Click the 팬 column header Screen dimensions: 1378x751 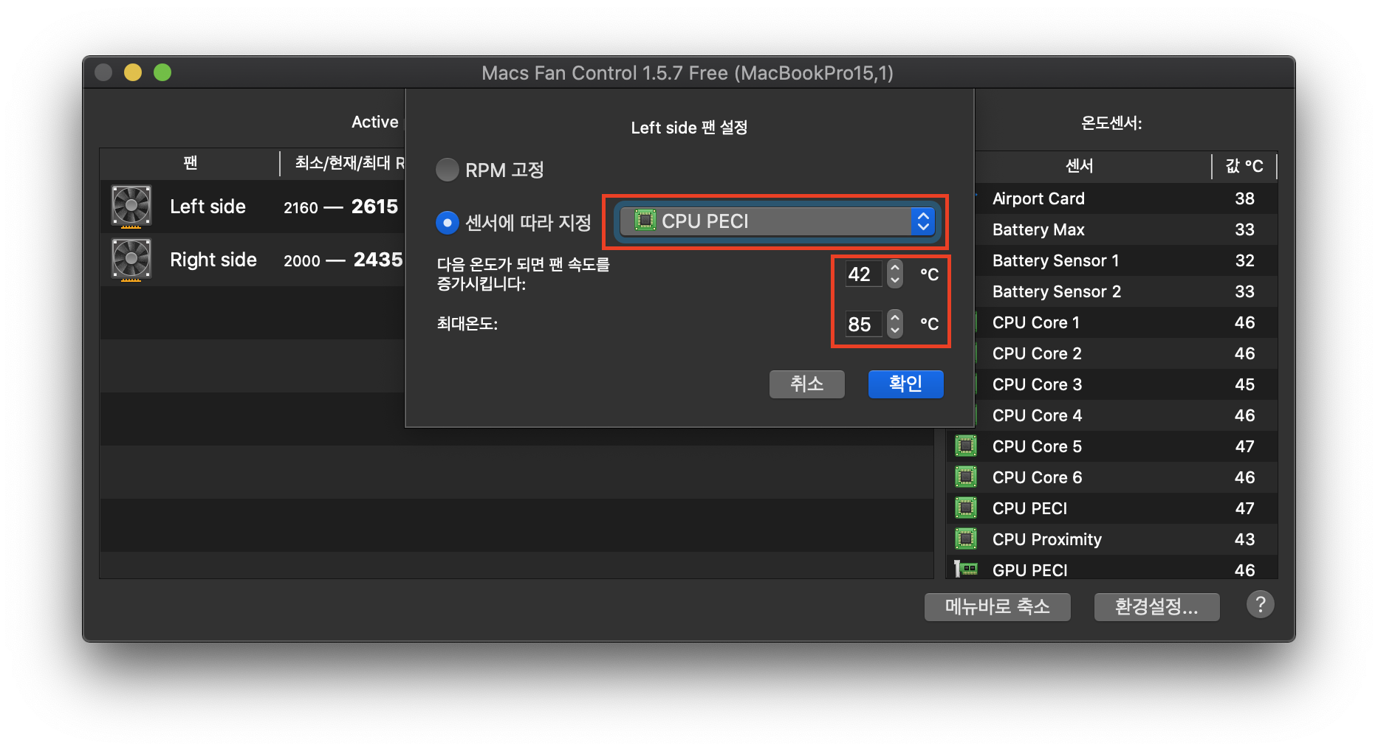coord(190,163)
